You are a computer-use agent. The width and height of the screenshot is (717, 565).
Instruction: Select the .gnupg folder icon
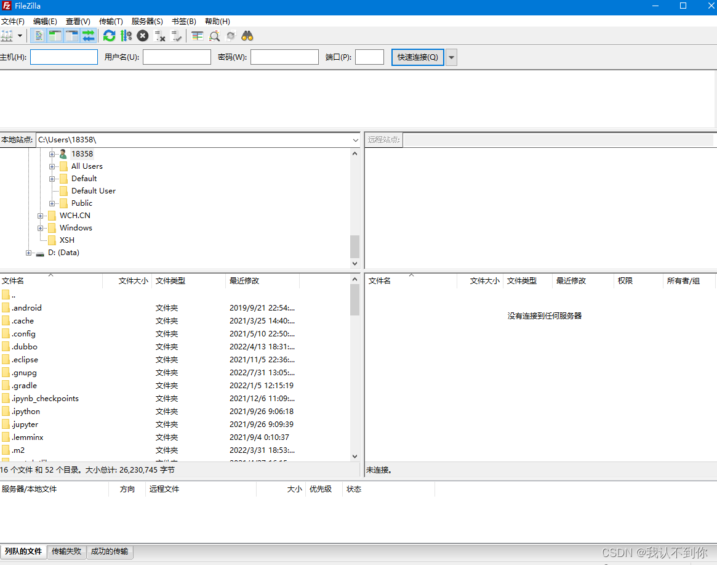(6, 373)
